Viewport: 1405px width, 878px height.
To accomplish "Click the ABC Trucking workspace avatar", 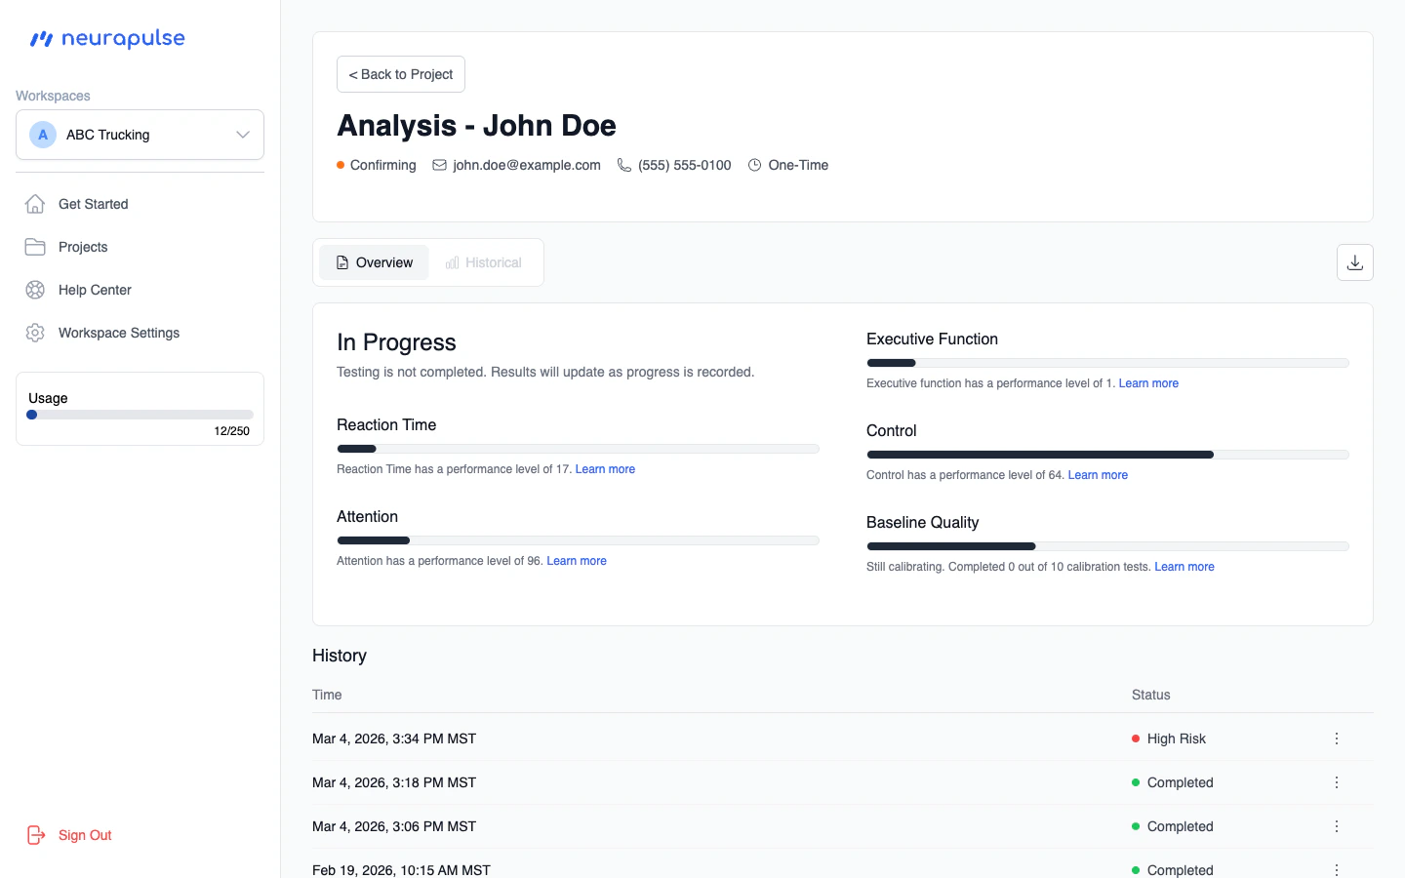I will [43, 135].
